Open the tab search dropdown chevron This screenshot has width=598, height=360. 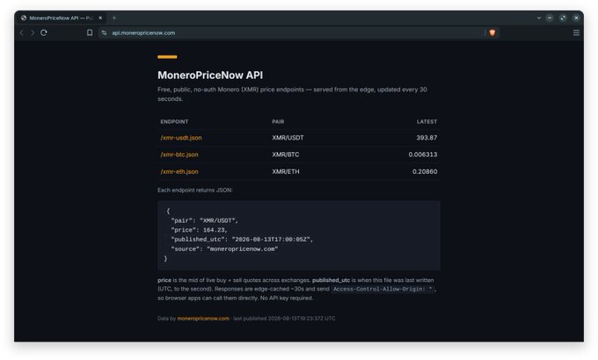[x=539, y=18]
